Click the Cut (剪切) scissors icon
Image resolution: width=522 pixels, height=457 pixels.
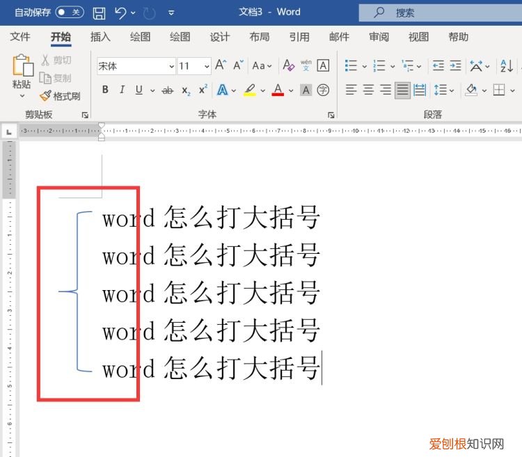pos(45,60)
